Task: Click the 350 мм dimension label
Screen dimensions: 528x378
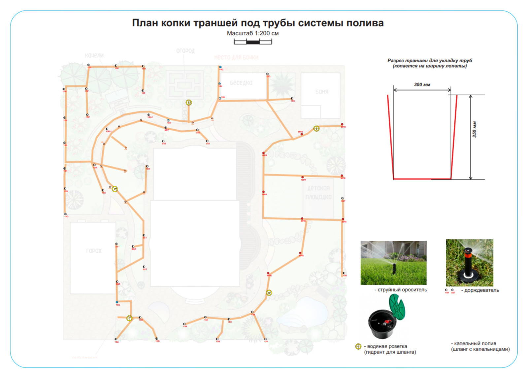Action: [475, 129]
